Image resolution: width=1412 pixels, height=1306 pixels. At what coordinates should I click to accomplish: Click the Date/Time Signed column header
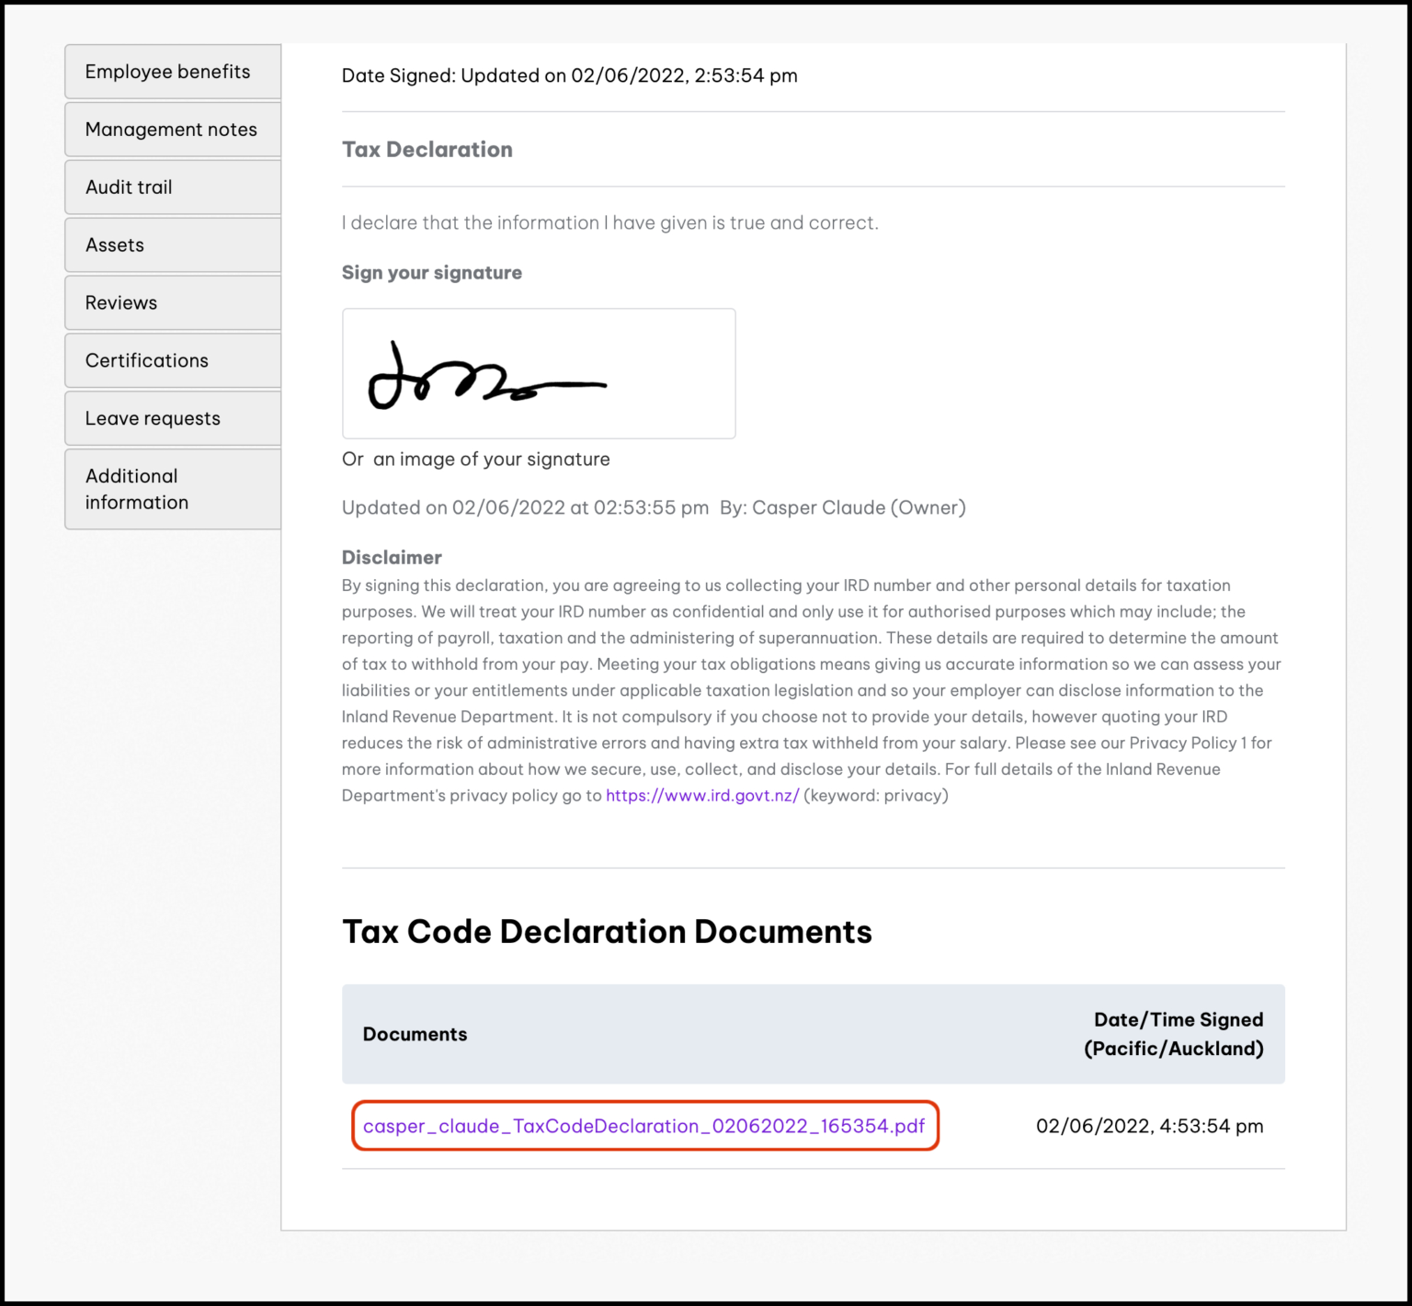(x=1177, y=1033)
